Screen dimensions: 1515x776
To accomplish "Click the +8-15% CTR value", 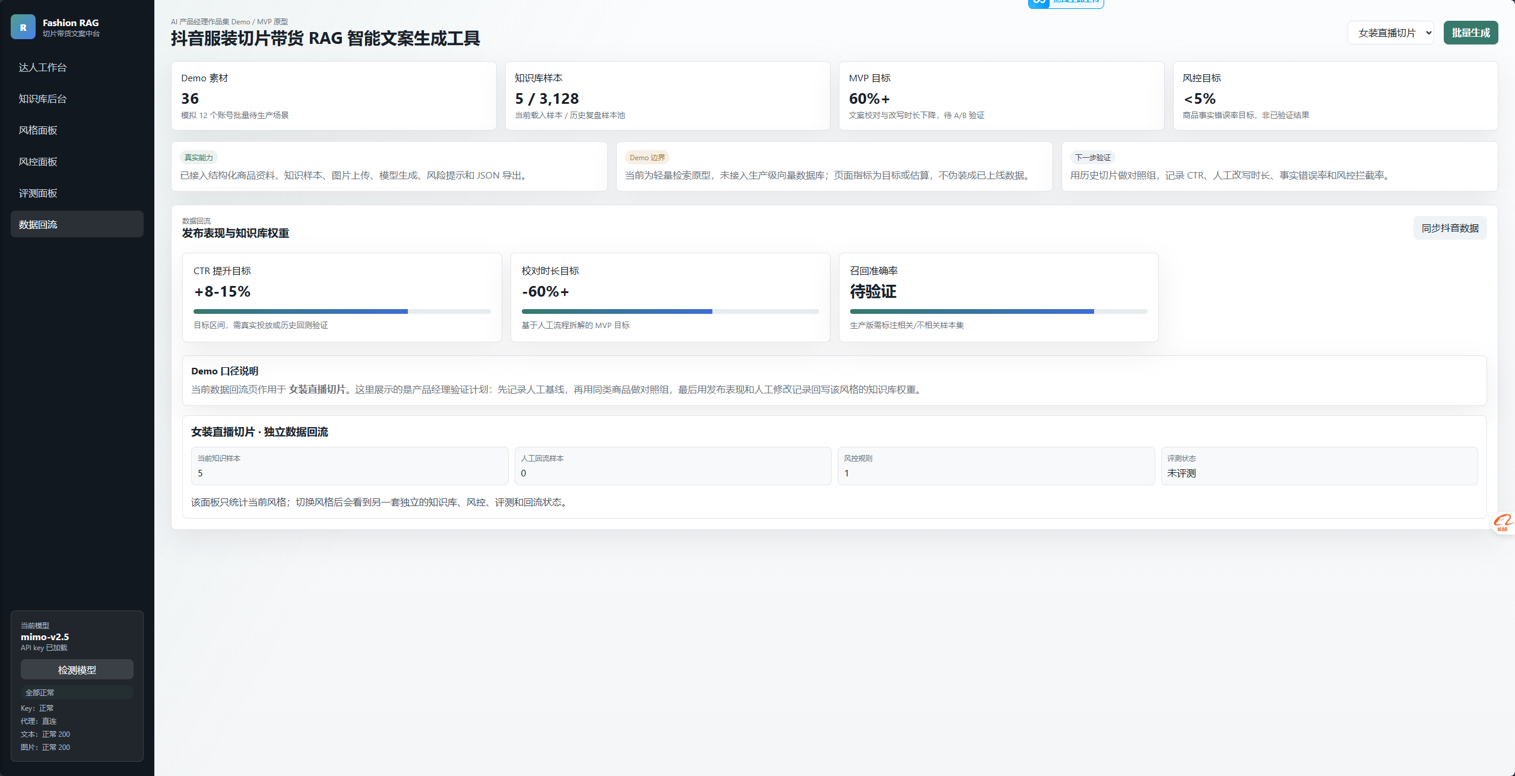I will tap(222, 291).
